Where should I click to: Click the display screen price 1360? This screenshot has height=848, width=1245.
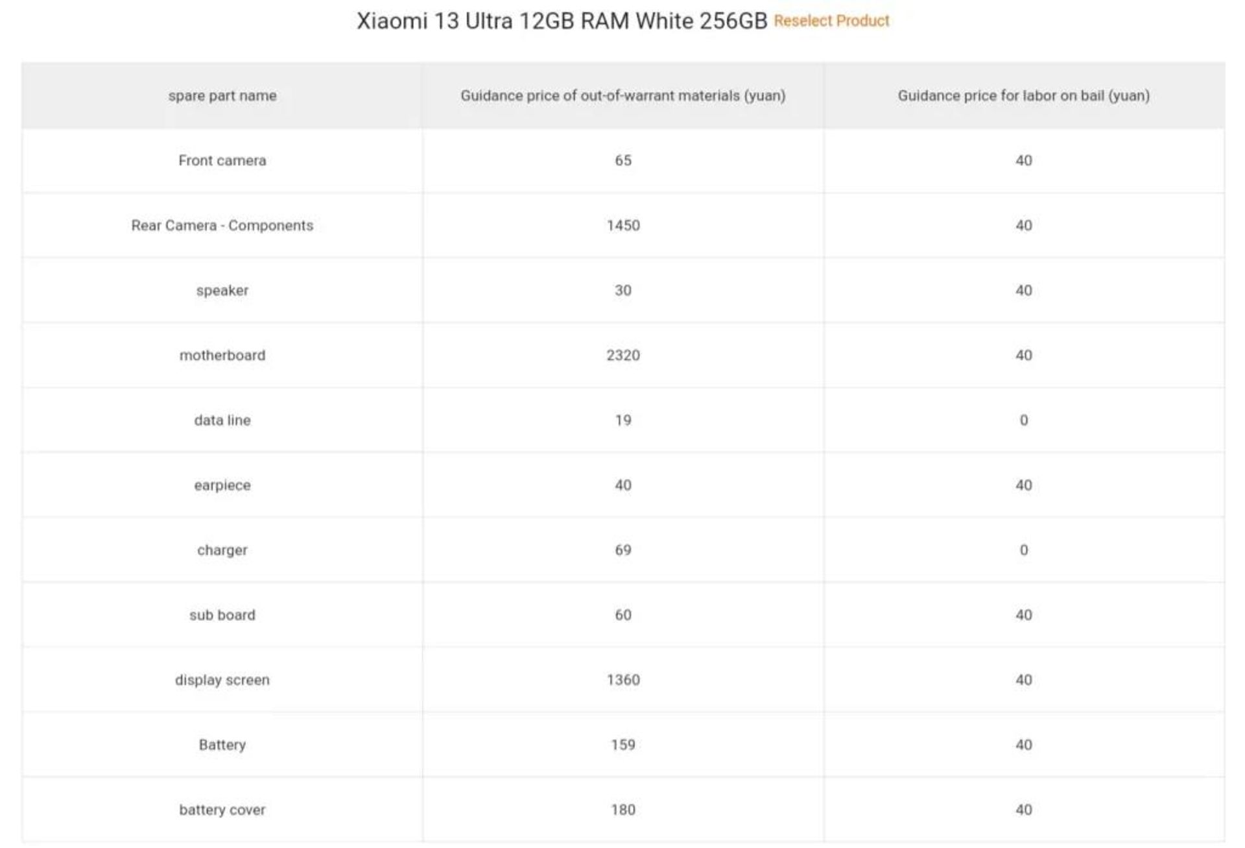click(x=623, y=680)
